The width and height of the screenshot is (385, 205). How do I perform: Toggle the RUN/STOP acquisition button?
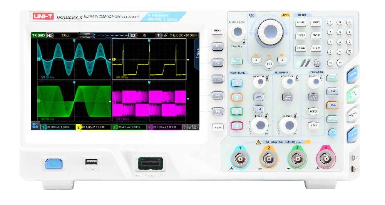[x=352, y=93]
